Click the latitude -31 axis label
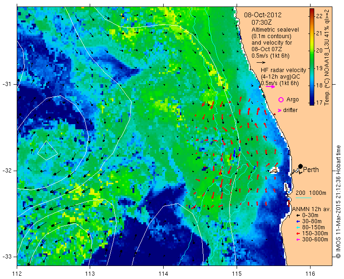The image size is (344, 279). pos(7,84)
